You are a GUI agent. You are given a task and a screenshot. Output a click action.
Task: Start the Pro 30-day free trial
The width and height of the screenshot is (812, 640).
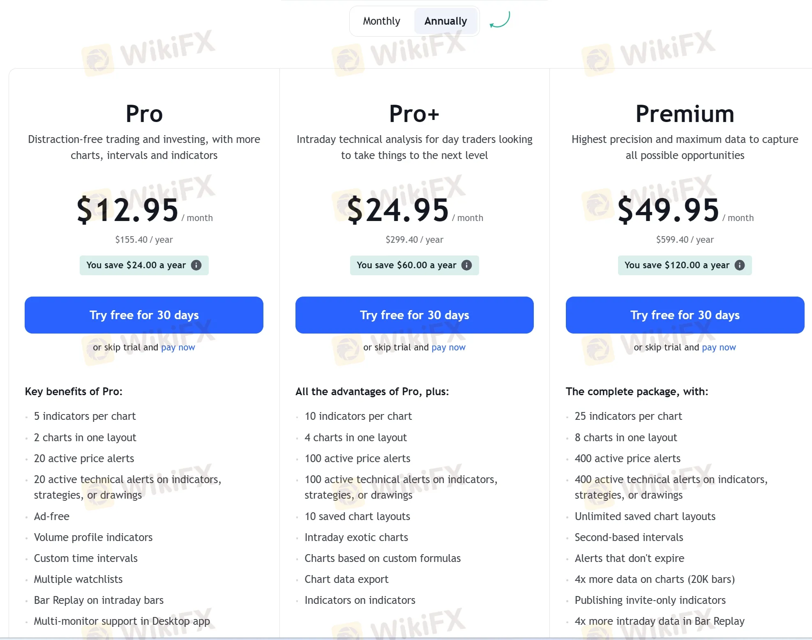144,315
